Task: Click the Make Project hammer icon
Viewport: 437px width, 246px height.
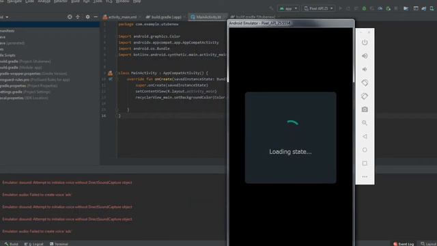Action: click(271, 8)
